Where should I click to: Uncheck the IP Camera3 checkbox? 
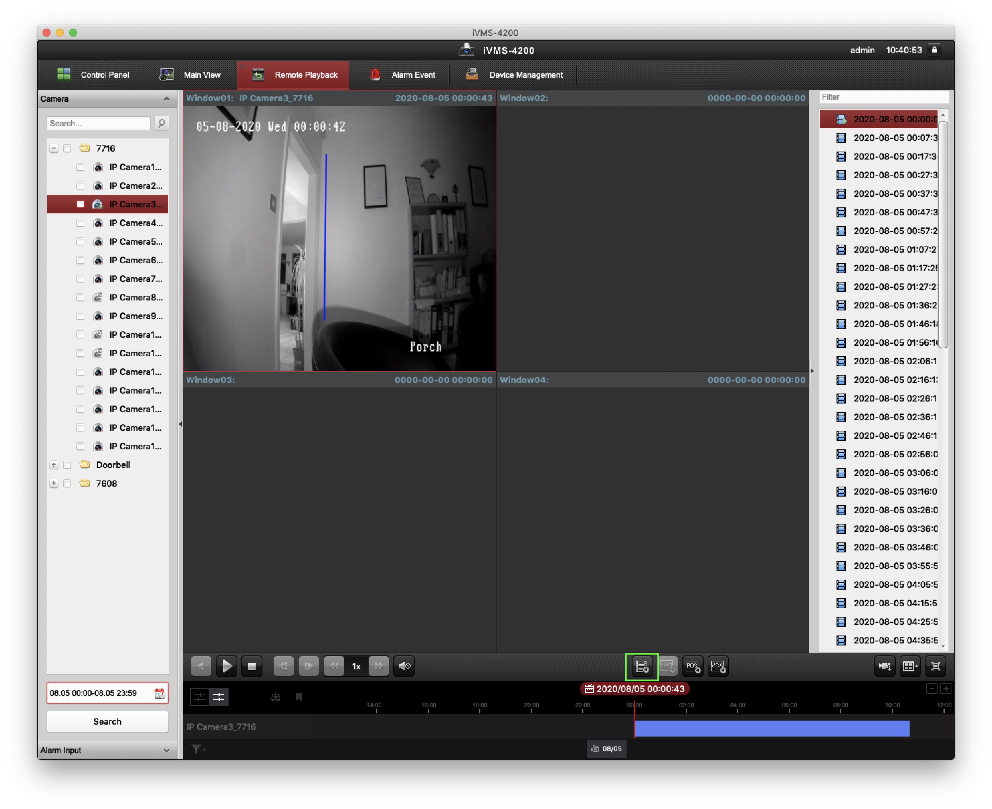(x=81, y=204)
